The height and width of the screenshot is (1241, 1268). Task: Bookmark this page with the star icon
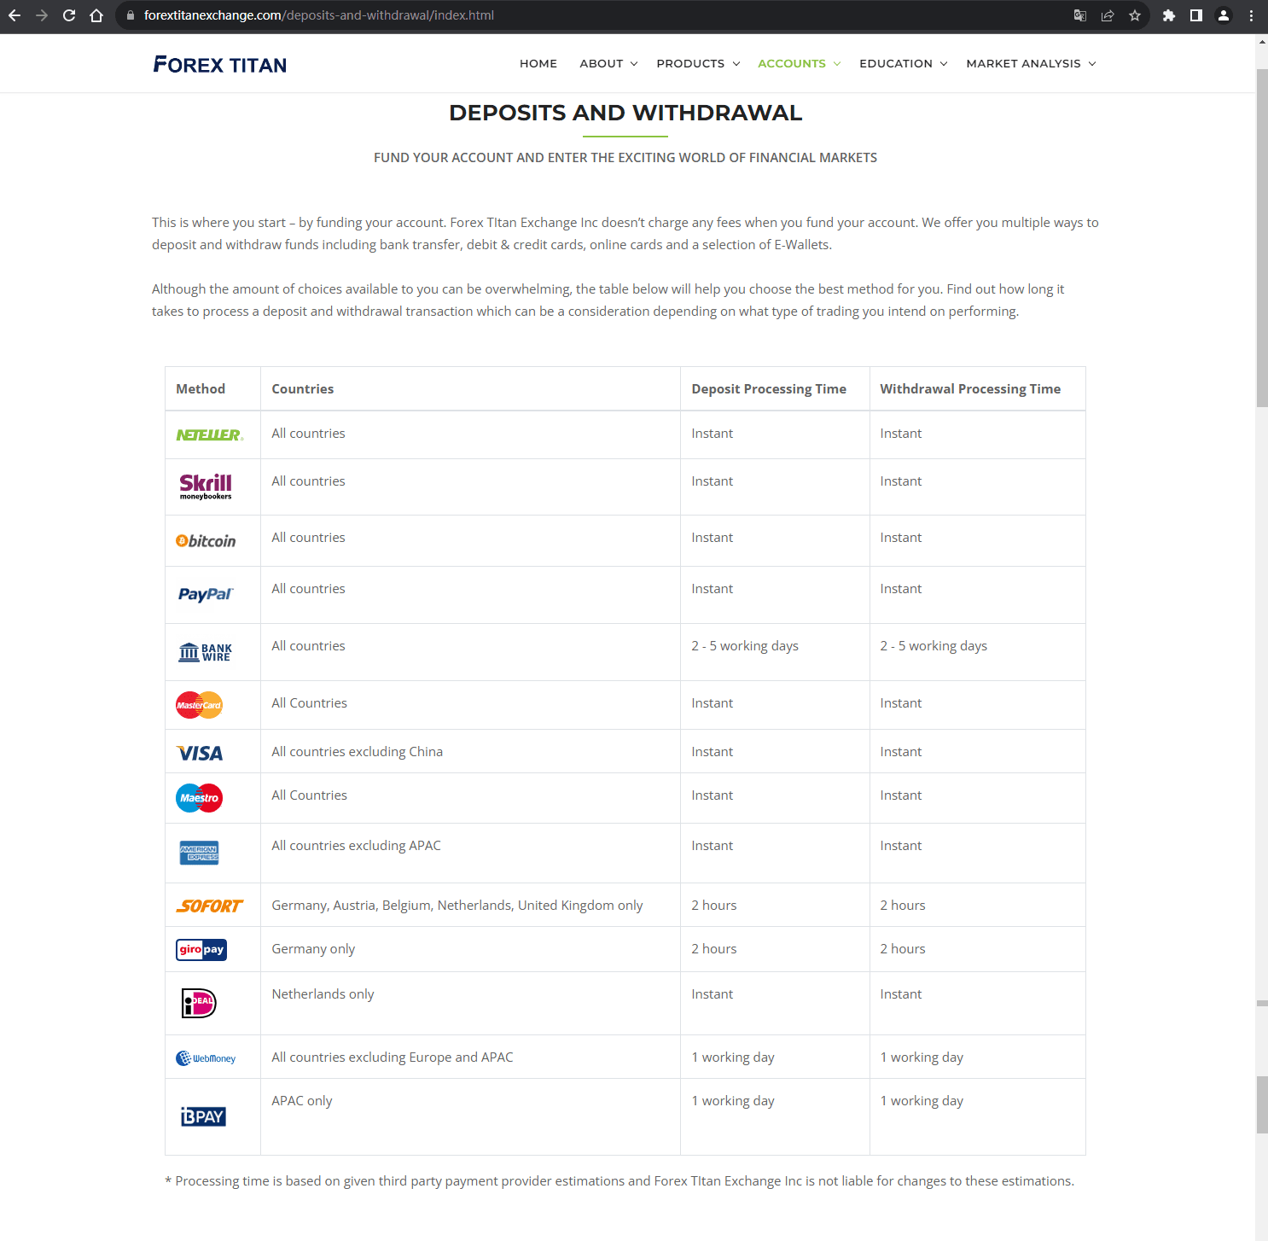tap(1135, 15)
